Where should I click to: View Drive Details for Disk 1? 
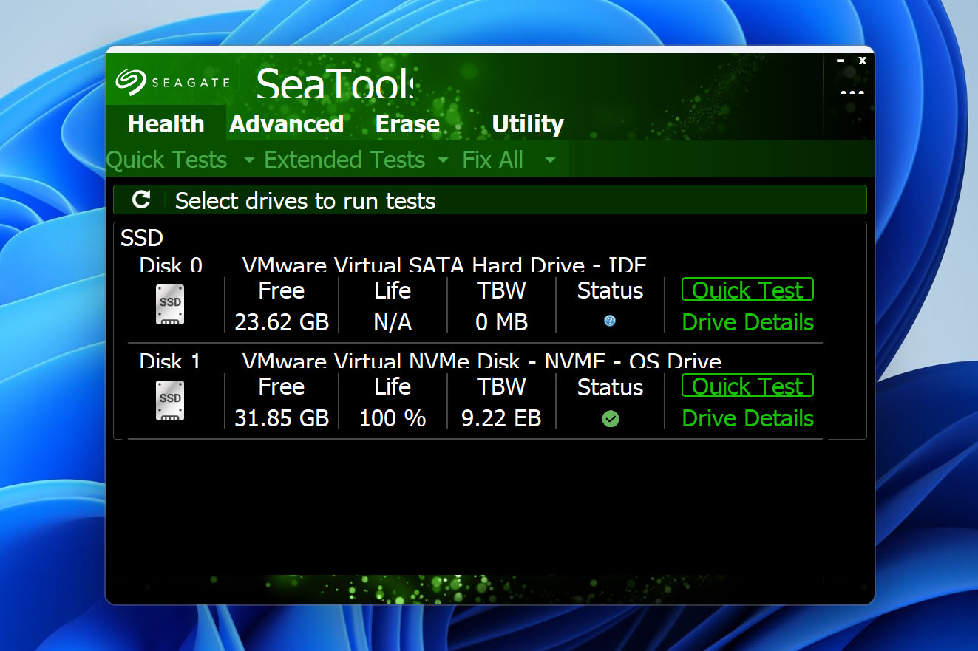coord(747,418)
